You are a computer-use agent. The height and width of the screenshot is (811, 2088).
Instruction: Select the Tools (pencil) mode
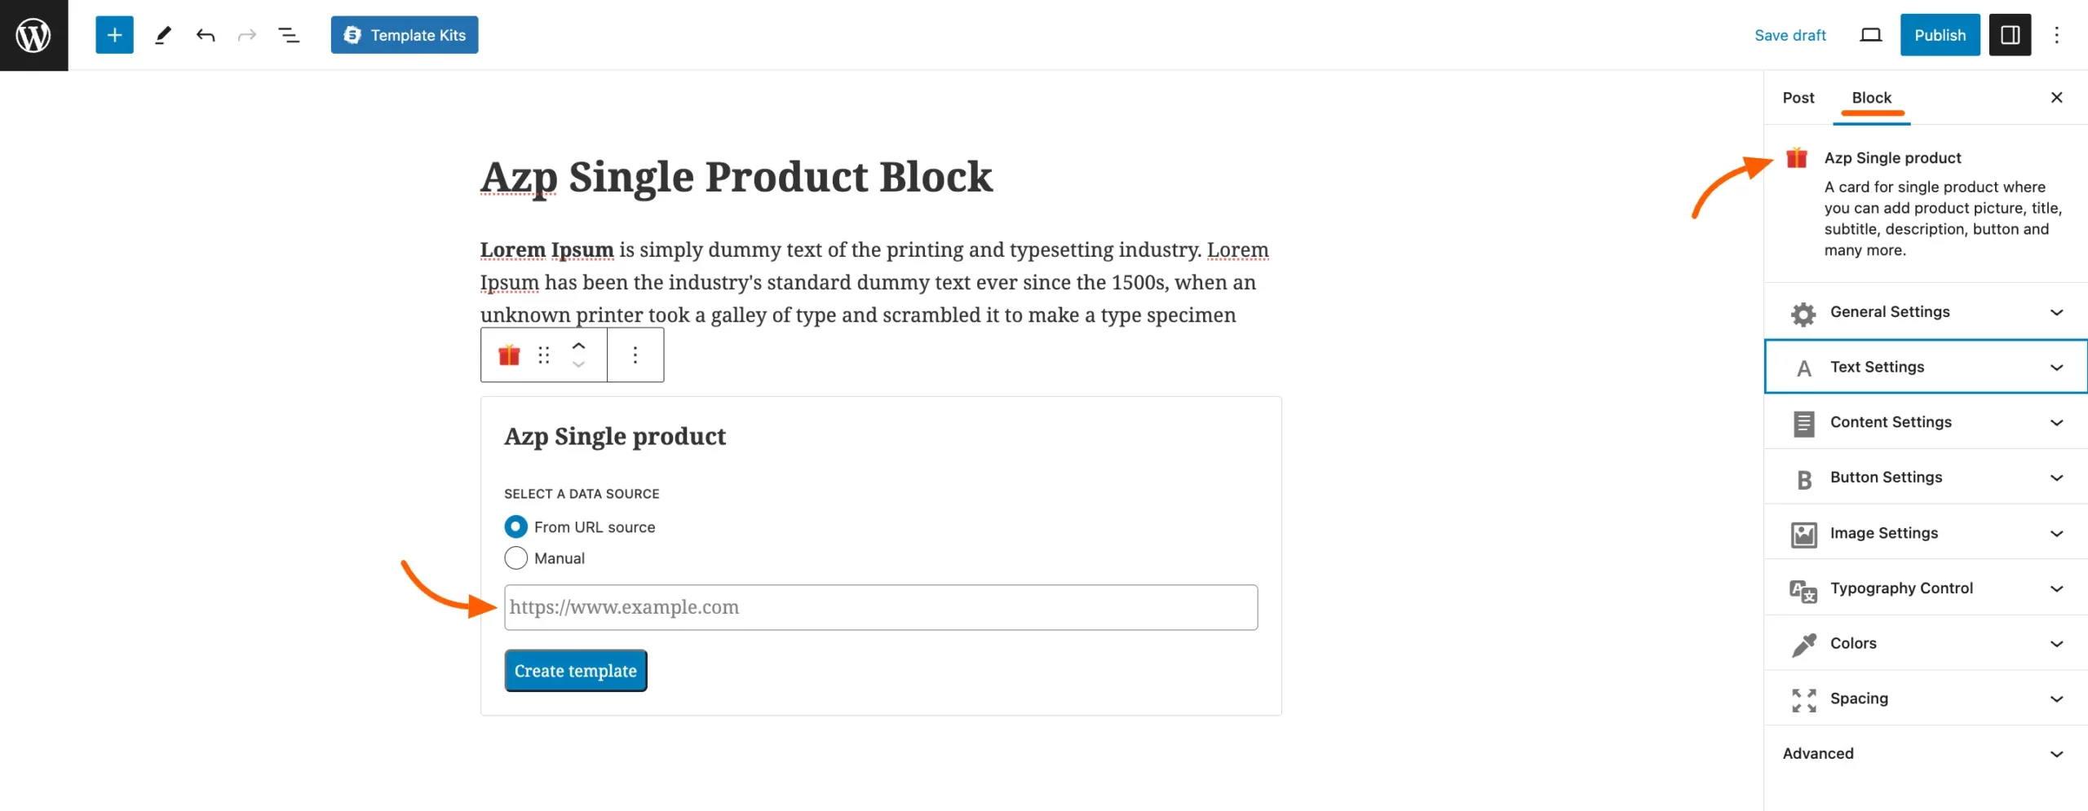[x=162, y=34]
